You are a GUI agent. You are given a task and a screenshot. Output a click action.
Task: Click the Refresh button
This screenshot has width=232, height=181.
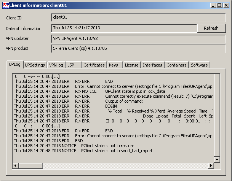click(x=211, y=28)
